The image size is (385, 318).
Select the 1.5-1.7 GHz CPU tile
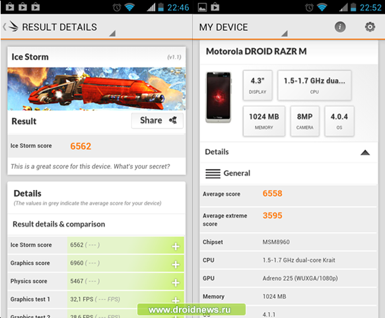click(x=314, y=85)
